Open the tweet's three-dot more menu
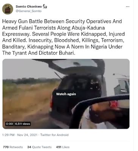Screen dimensions: 138x151 128,7
